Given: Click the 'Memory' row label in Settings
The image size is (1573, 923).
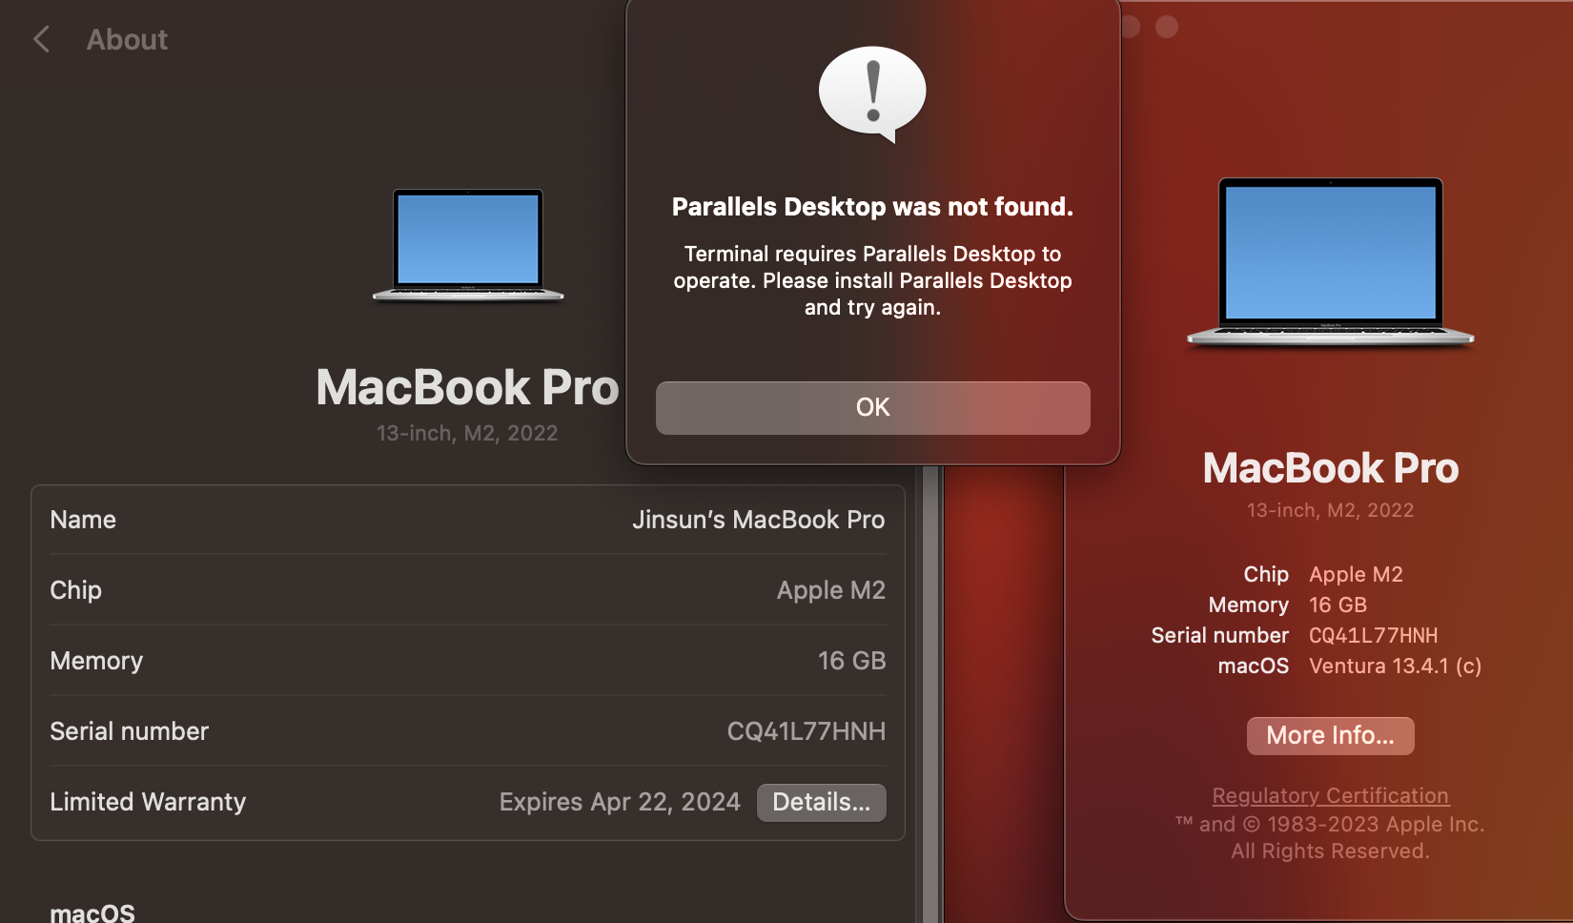Looking at the screenshot, I should pos(96,661).
